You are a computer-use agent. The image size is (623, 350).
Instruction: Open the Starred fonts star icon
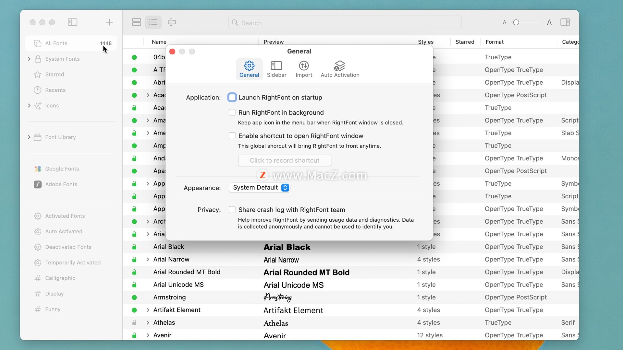(38, 74)
